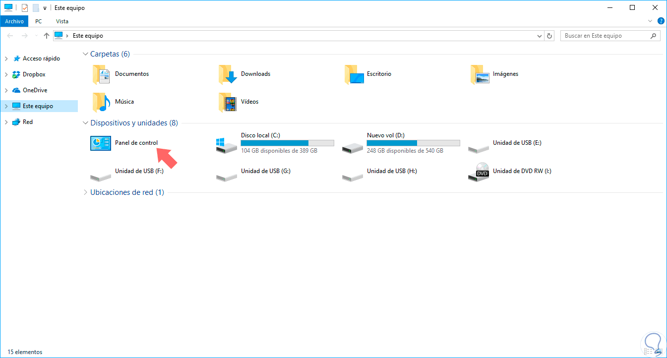Click the Este equipo breadcrumb in address bar

pyautogui.click(x=88, y=36)
